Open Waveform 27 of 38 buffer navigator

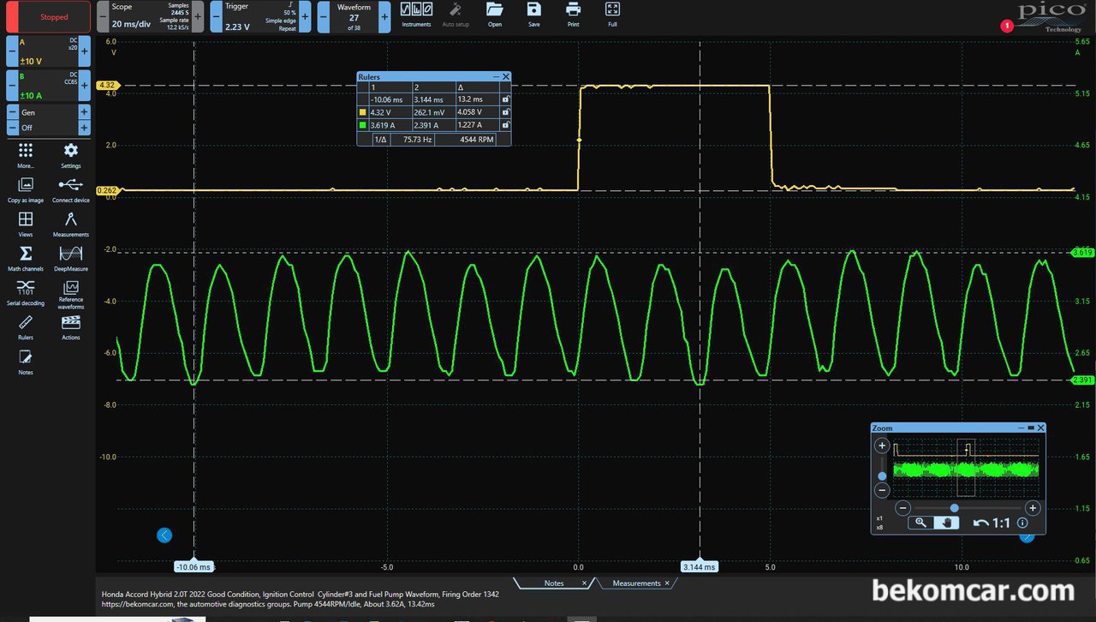354,17
